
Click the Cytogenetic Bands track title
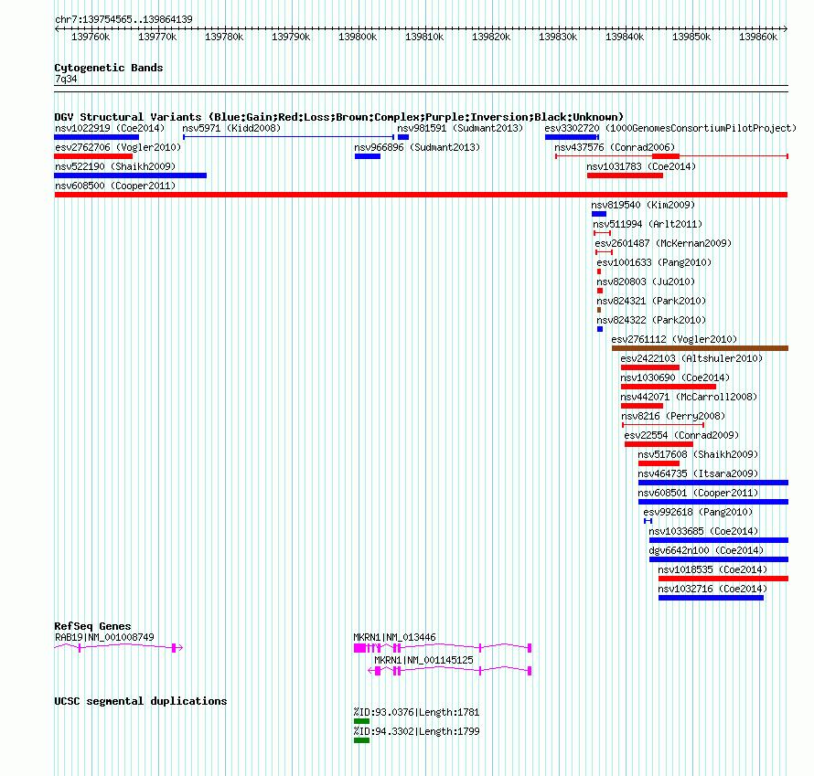pyautogui.click(x=109, y=68)
